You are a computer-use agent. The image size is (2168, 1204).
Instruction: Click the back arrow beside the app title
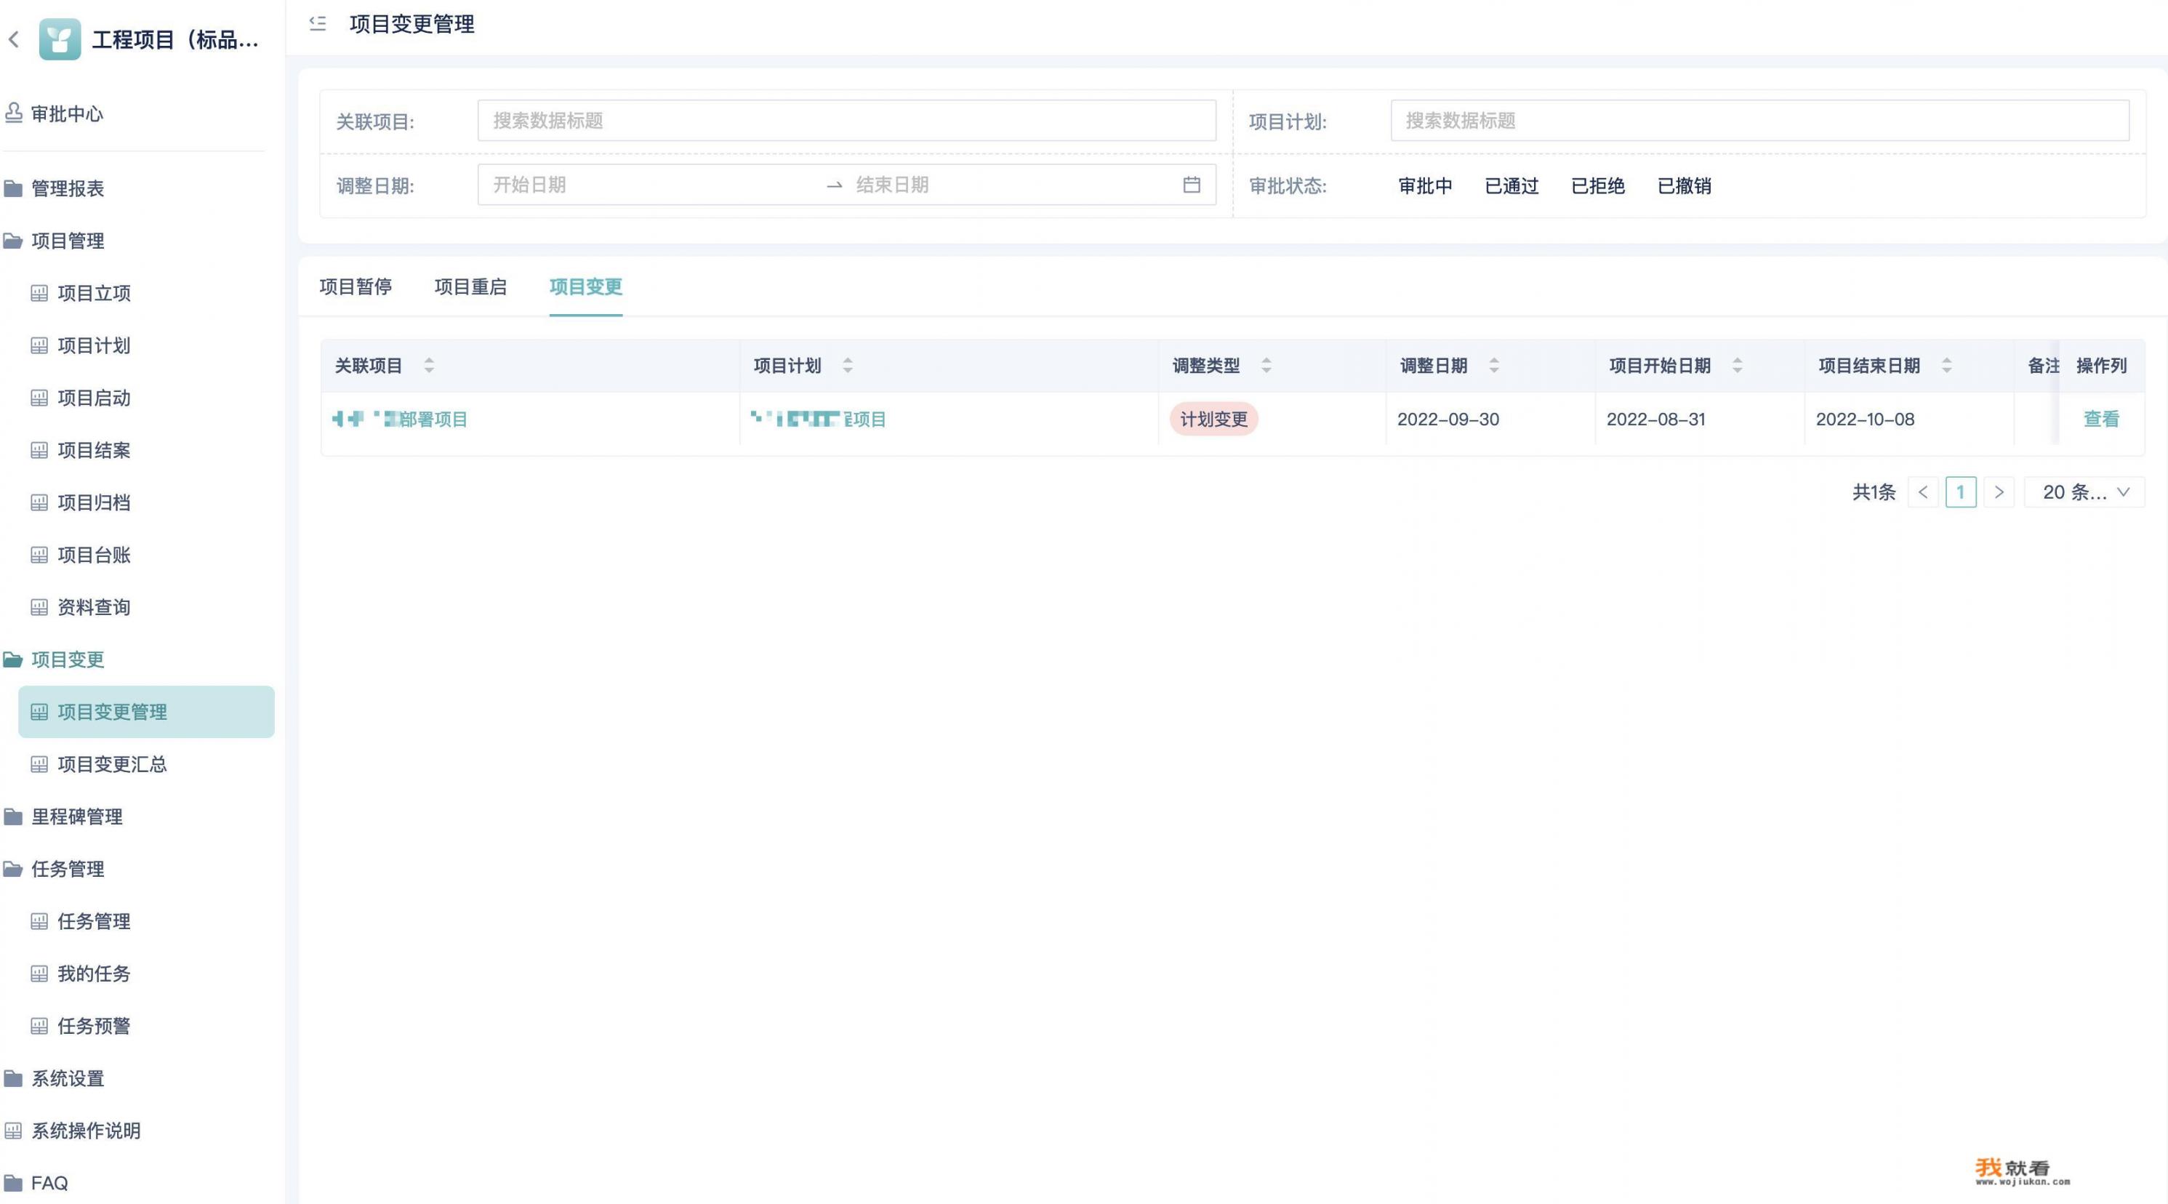coord(14,39)
